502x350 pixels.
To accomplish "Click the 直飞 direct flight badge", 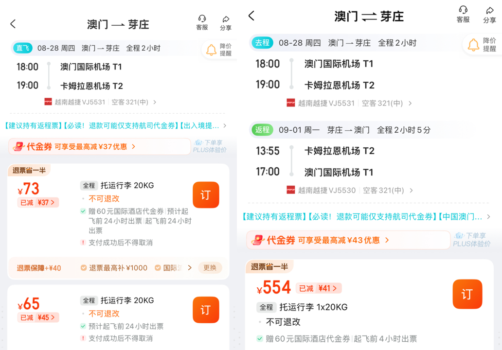I will pyautogui.click(x=22, y=48).
